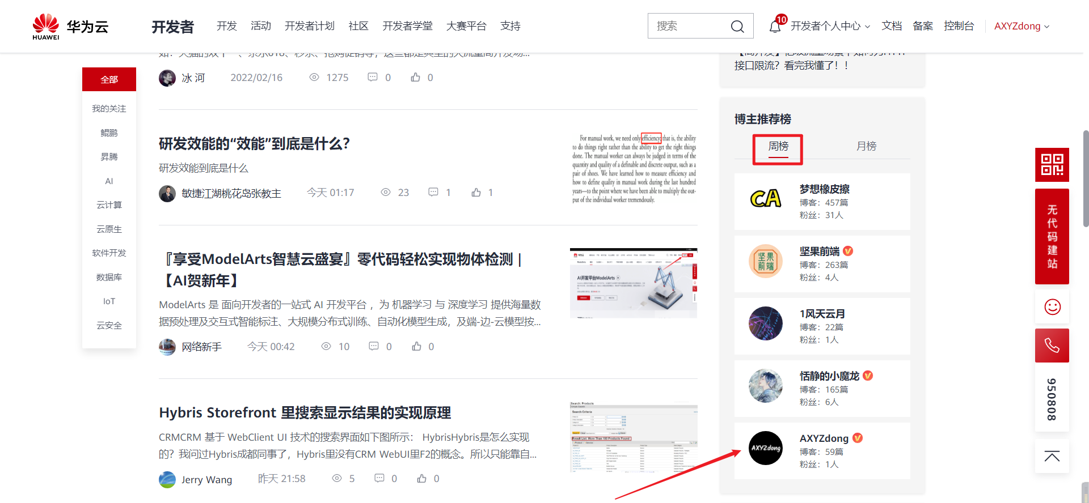The image size is (1089, 503).
Task: Click views eye icon on 冰河's article
Action: point(314,77)
